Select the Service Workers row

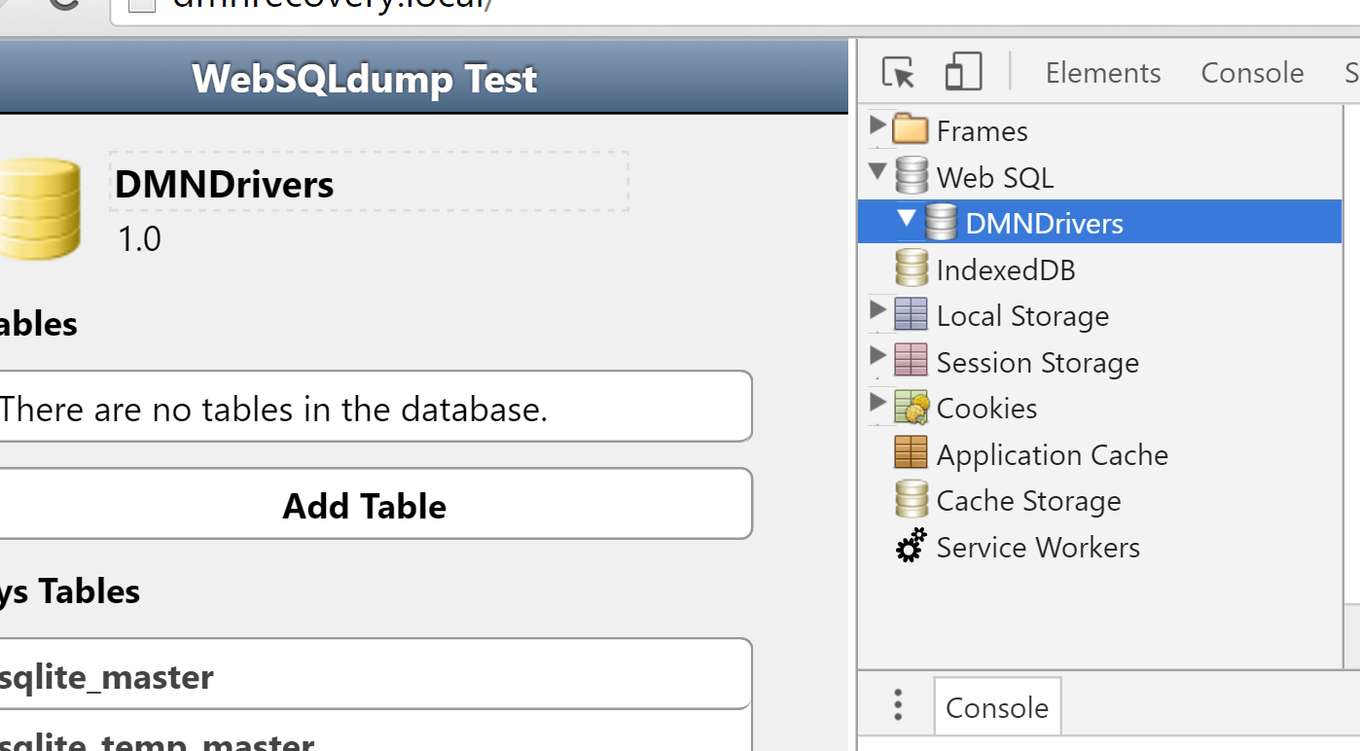(x=1099, y=547)
